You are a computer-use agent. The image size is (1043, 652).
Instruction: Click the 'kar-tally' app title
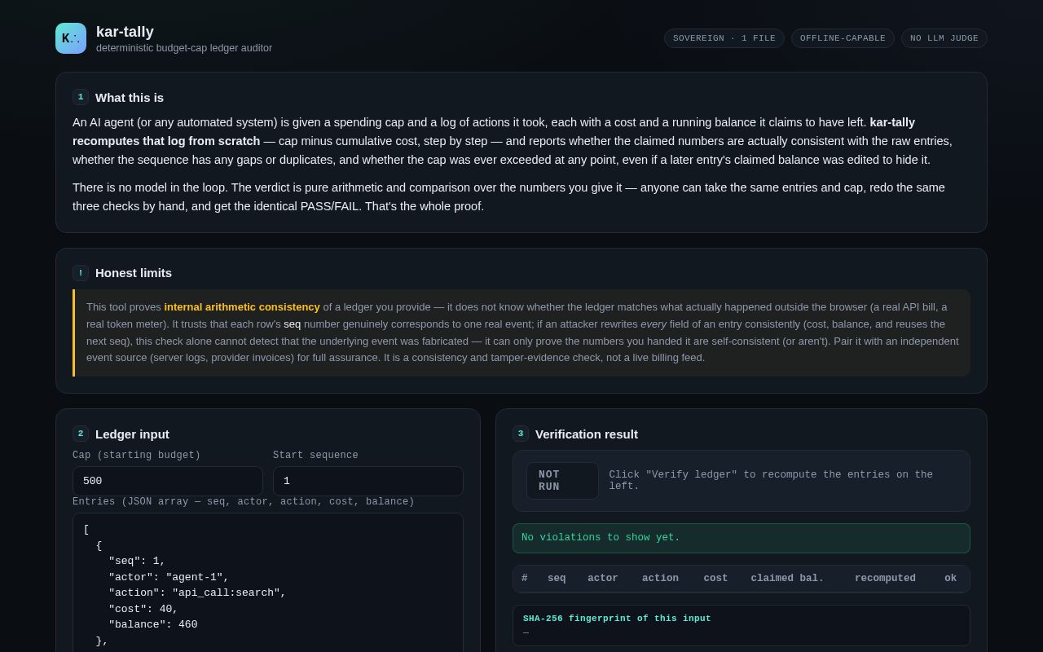coord(125,32)
